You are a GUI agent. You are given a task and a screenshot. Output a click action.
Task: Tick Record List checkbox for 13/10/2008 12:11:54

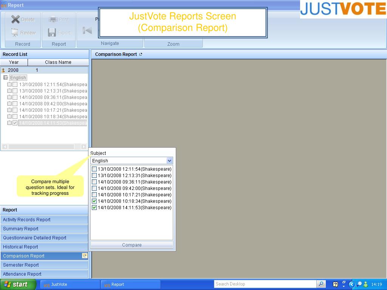(x=15, y=84)
